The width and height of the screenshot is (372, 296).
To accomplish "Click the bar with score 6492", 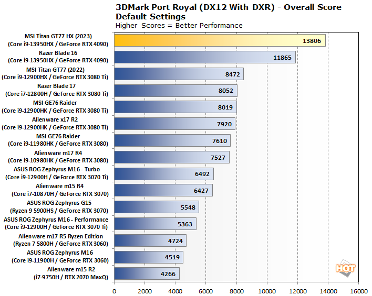I will point(164,174).
